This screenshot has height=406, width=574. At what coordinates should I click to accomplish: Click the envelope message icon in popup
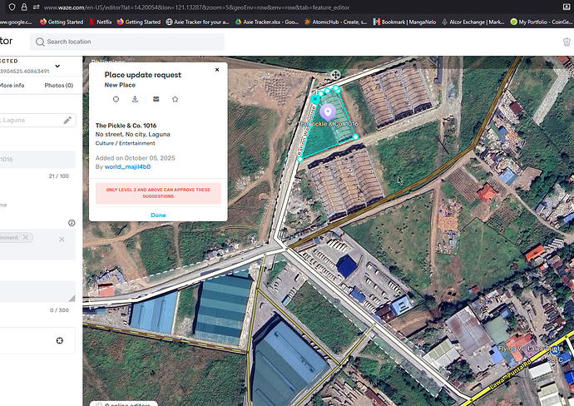pyautogui.click(x=156, y=99)
